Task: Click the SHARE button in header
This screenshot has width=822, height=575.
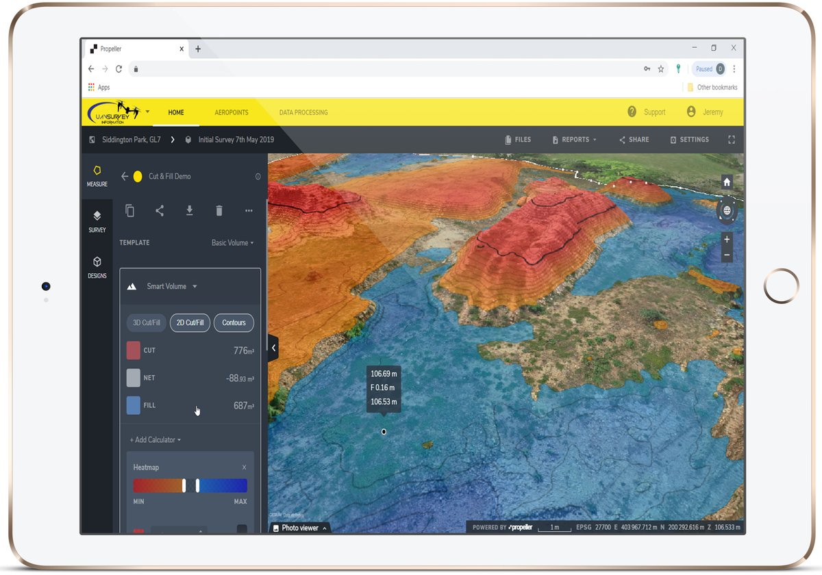Action: pyautogui.click(x=634, y=140)
